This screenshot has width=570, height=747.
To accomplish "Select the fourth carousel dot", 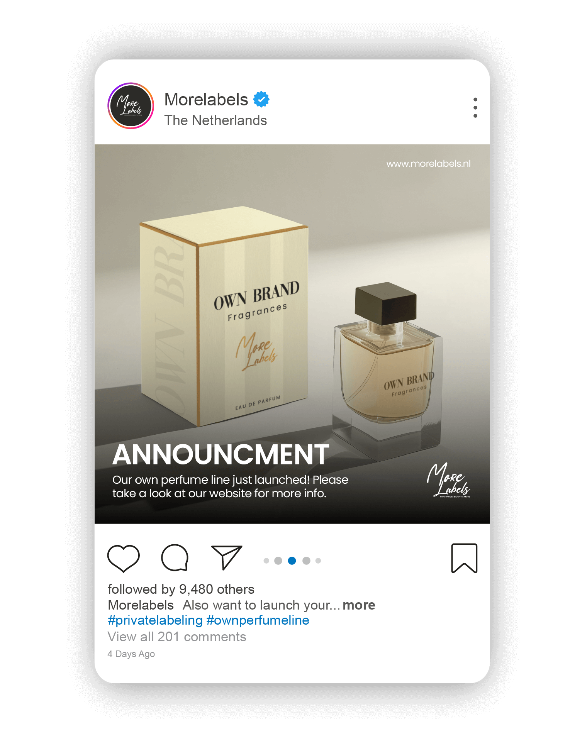I will [x=306, y=561].
